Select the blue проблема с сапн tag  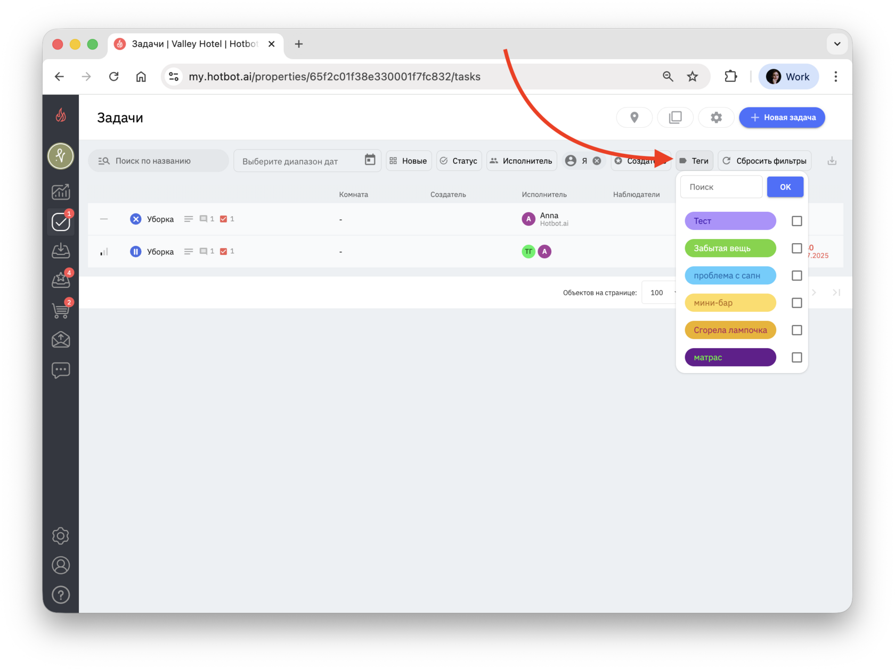[730, 276]
